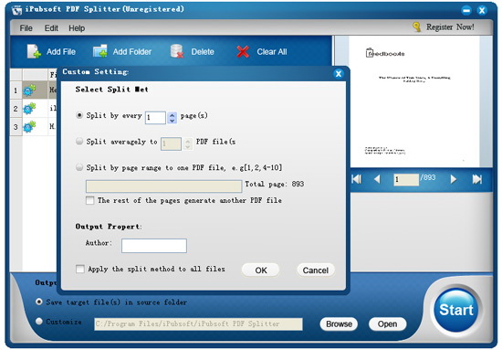Click the Delete label in toolbar

click(203, 51)
